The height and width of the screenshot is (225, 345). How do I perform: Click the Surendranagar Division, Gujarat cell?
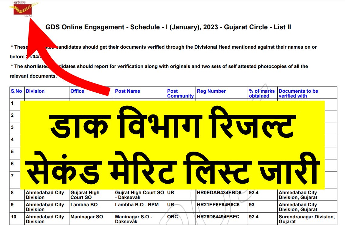pyautogui.click(x=307, y=219)
